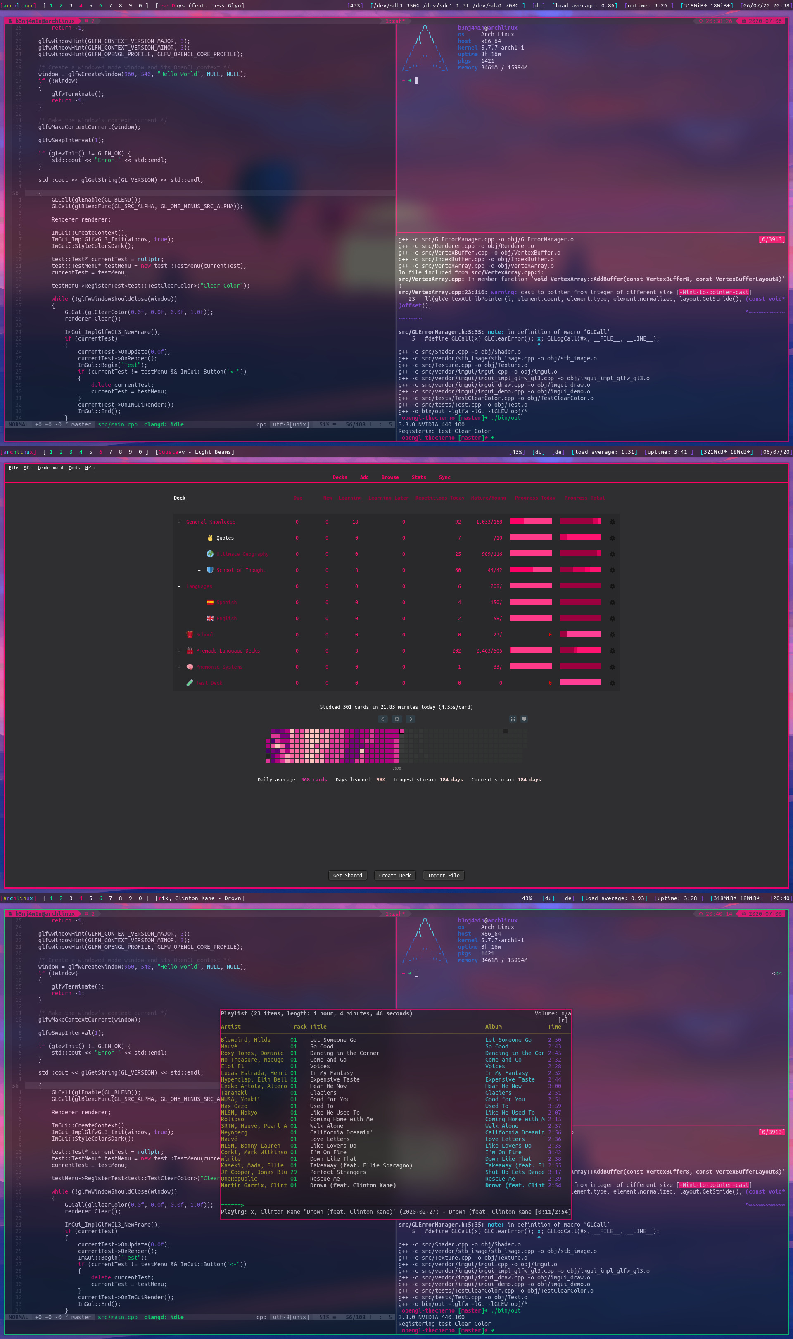Click gear icon on Test Deck row
This screenshot has width=793, height=1339.
(x=613, y=683)
